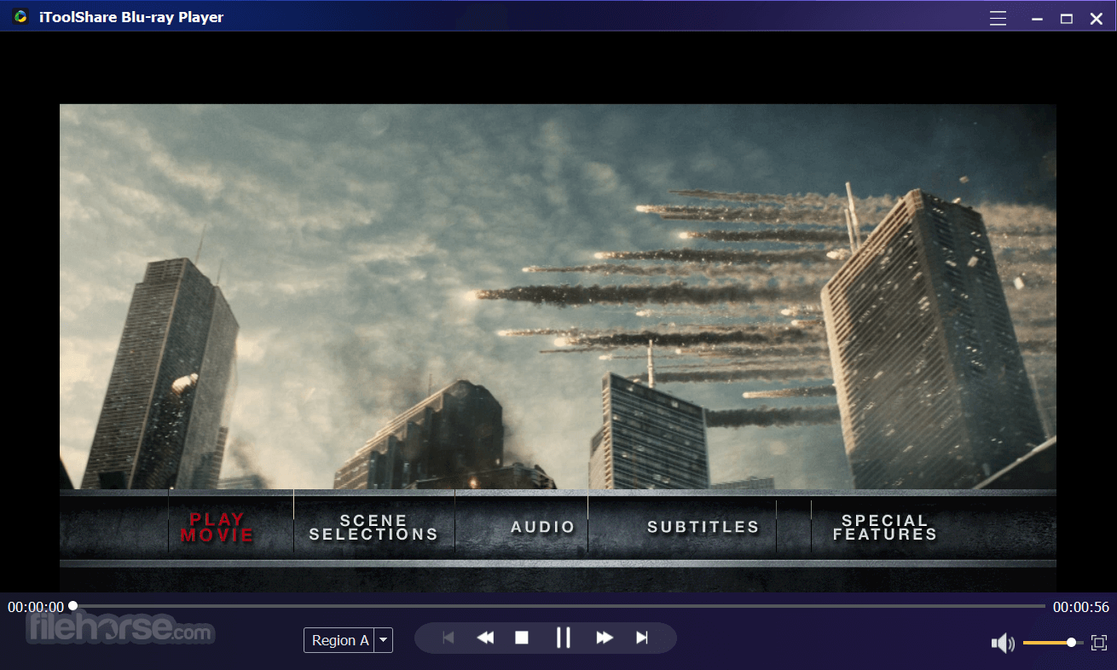Open Special Features in disc menu

(885, 528)
